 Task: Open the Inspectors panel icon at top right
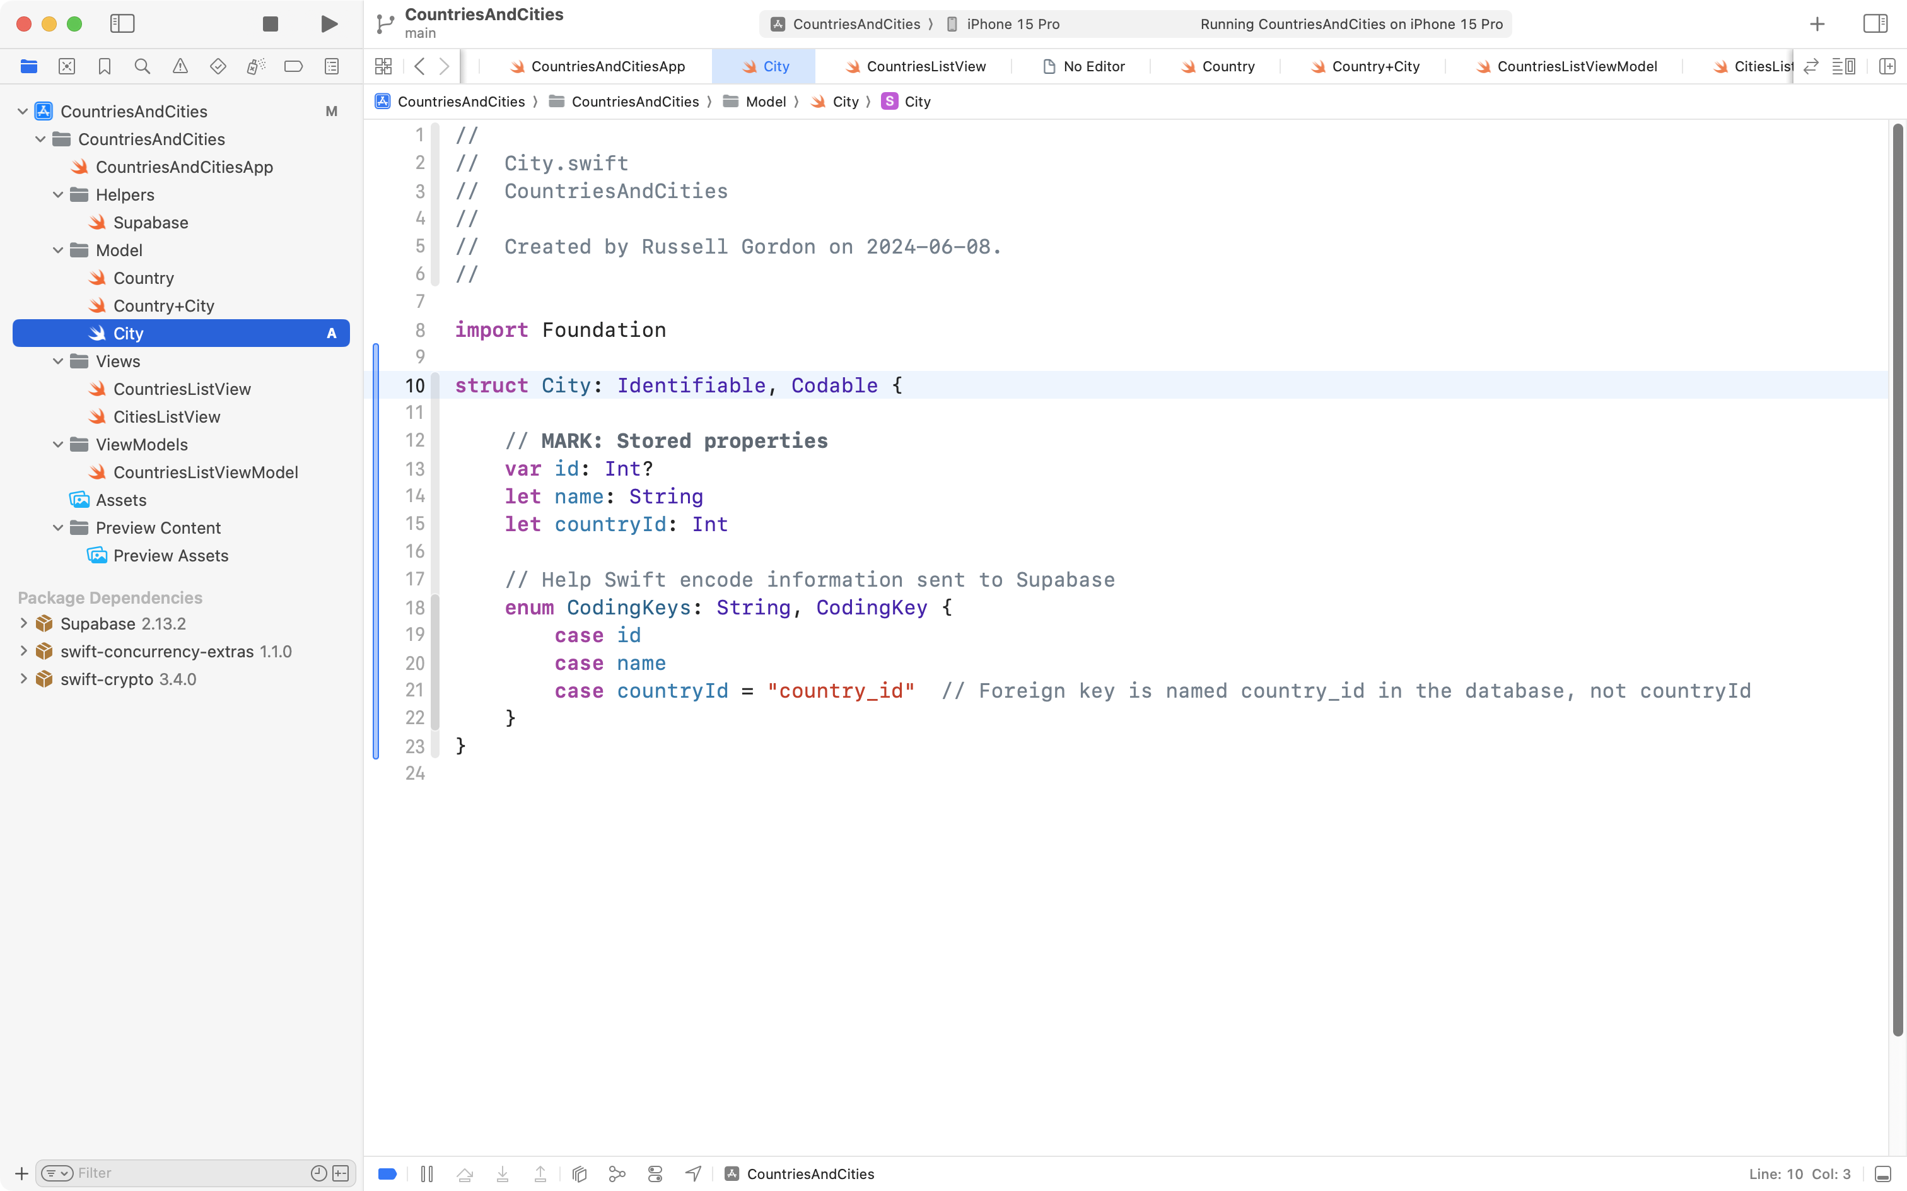coord(1876,23)
